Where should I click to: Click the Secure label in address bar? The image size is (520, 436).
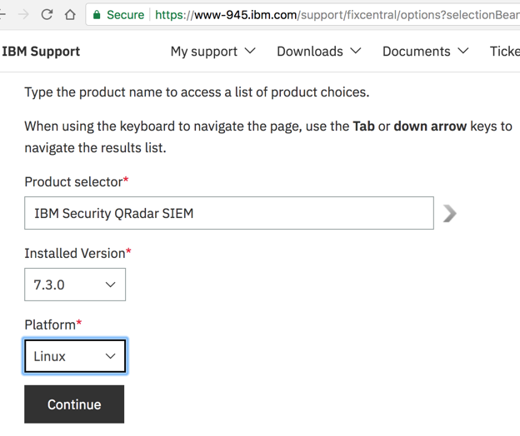tap(125, 14)
